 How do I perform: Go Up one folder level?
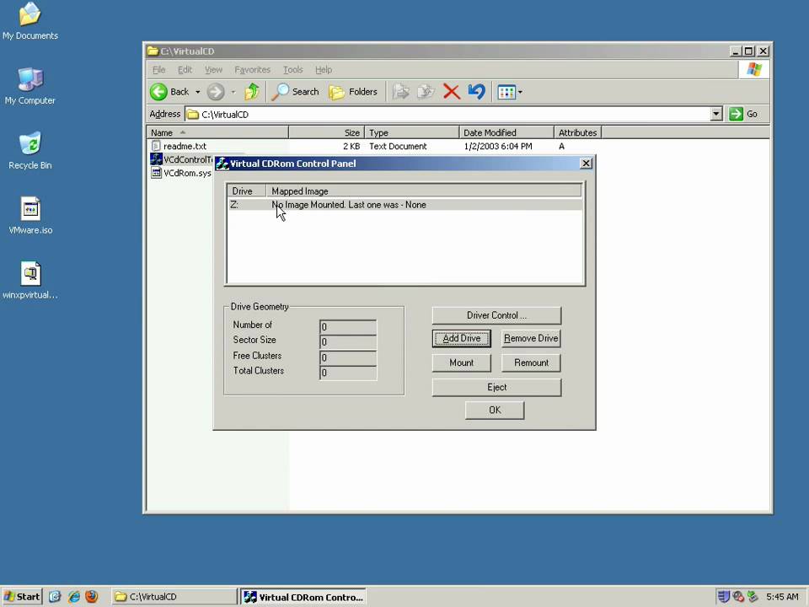[x=252, y=92]
